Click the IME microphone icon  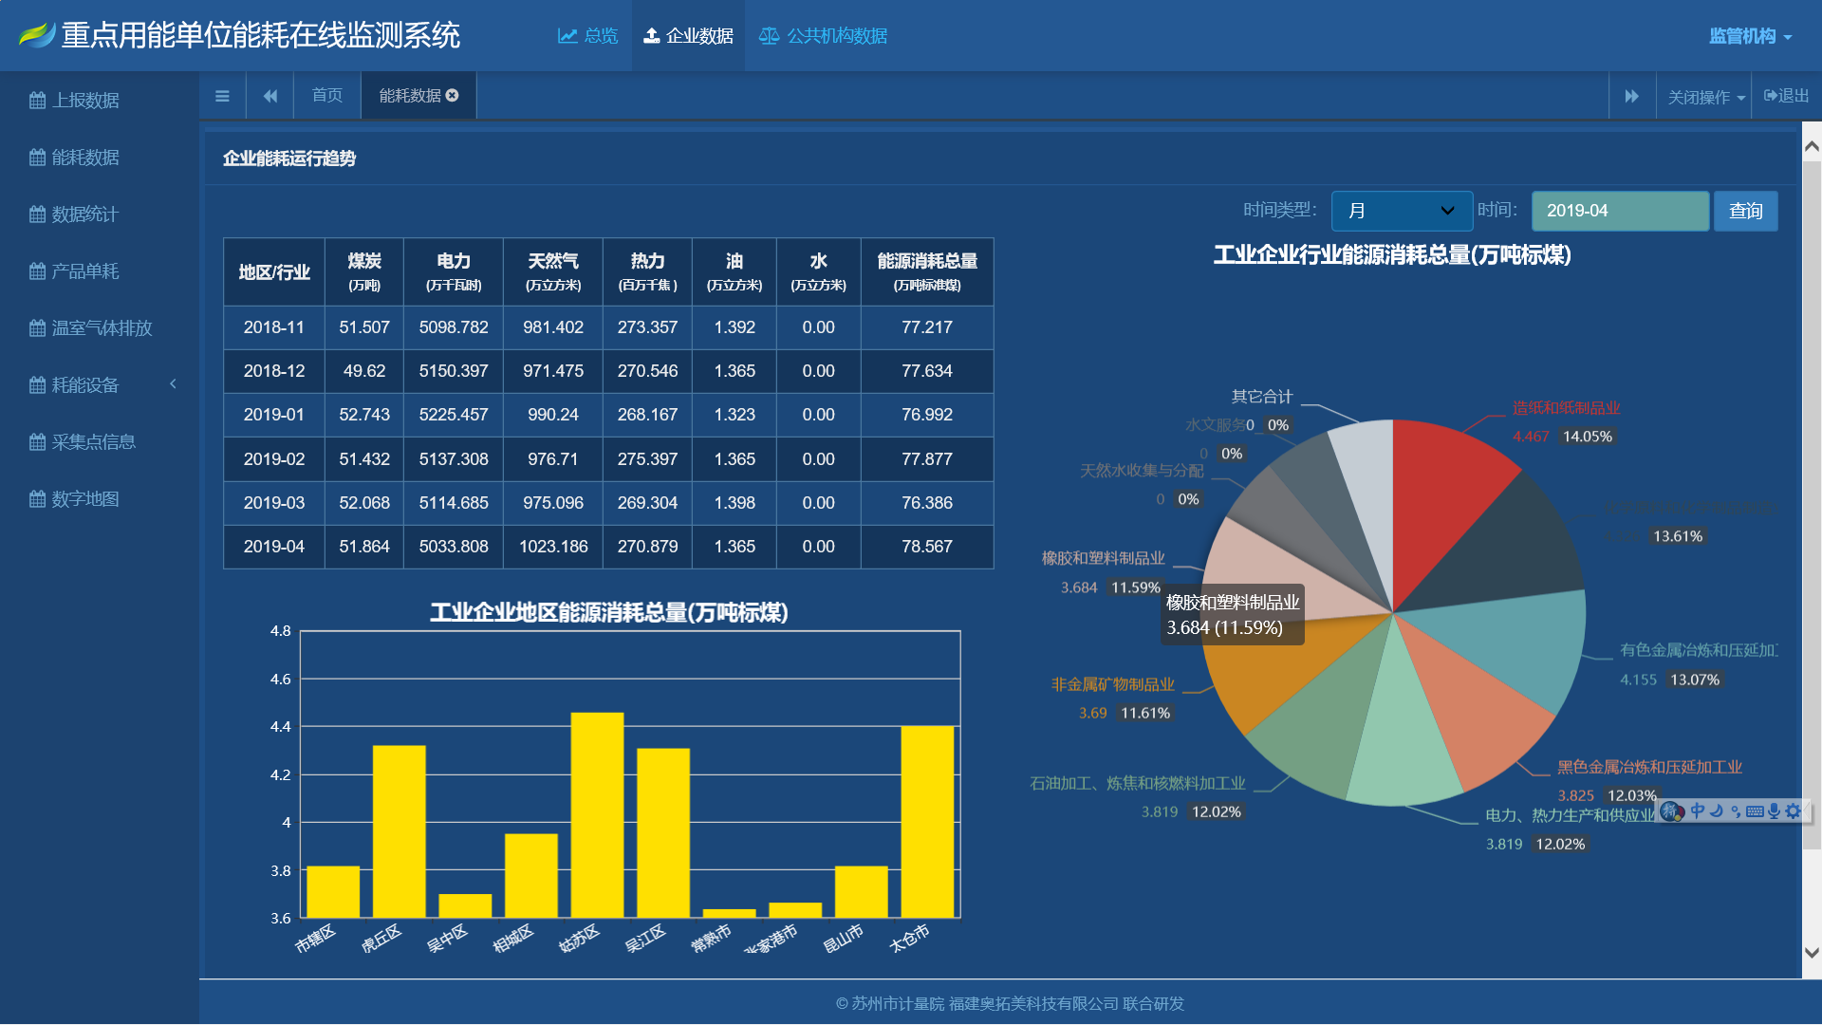pos(1774,811)
